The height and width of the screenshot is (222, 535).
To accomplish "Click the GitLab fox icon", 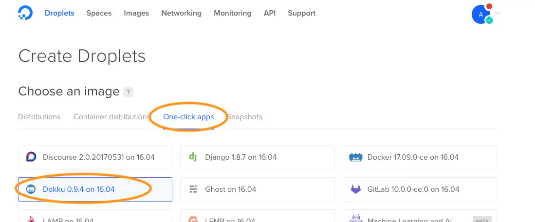I will point(356,189).
